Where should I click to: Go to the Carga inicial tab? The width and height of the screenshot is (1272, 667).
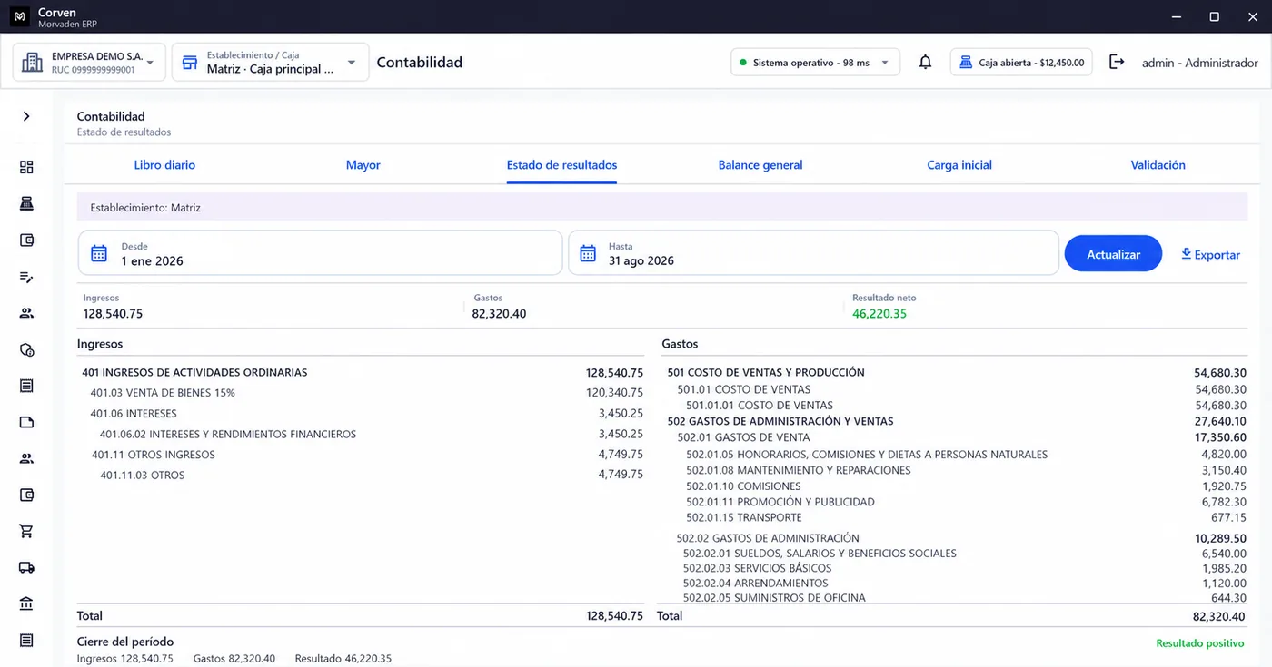959,165
